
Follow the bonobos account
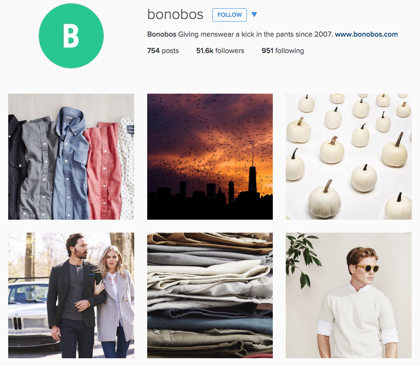(230, 15)
